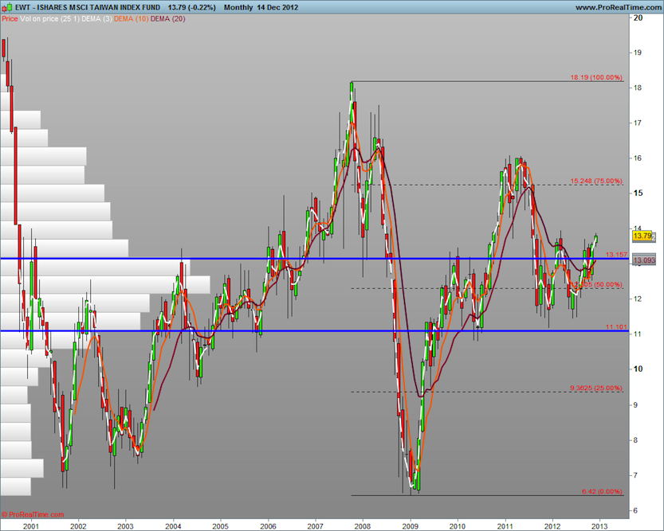Screen dimensions: 664x531
Task: Select the orange DEMA (10) legend label
Action: coord(132,18)
